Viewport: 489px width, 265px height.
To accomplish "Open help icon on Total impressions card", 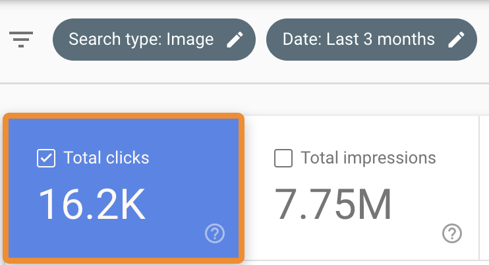I will (452, 233).
